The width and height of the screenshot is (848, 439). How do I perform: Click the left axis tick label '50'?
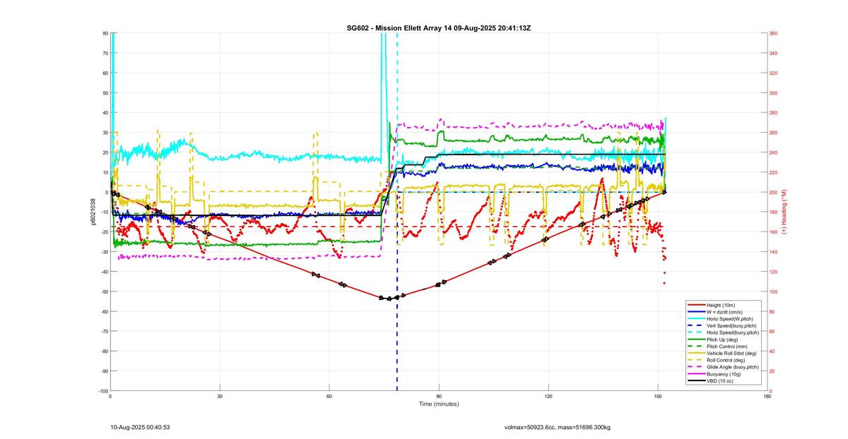tap(105, 92)
